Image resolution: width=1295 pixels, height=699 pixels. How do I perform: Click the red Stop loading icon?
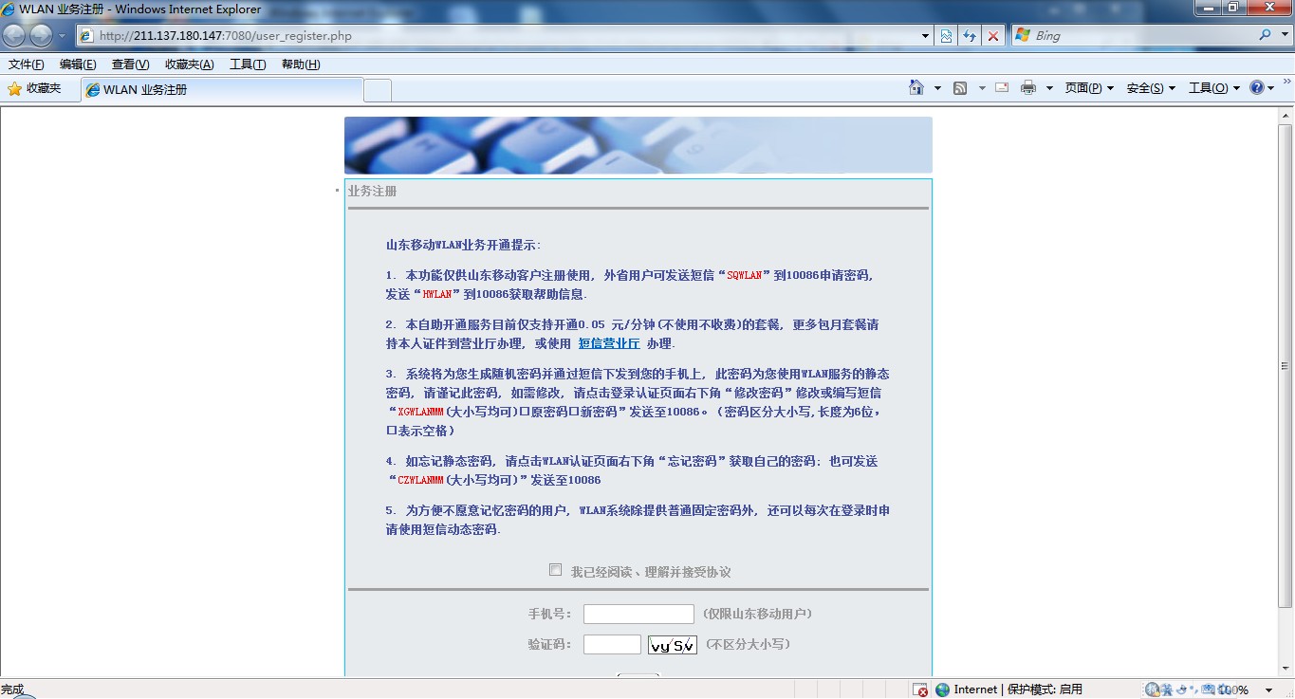[992, 36]
